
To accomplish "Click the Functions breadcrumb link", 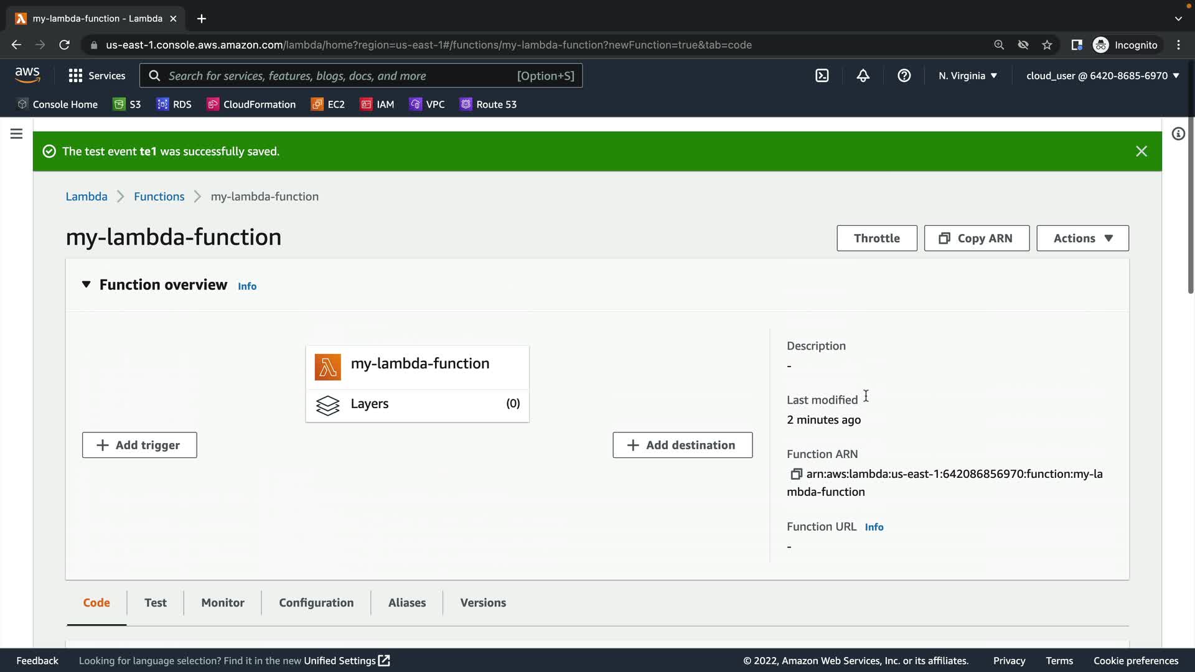I will 159,197.
